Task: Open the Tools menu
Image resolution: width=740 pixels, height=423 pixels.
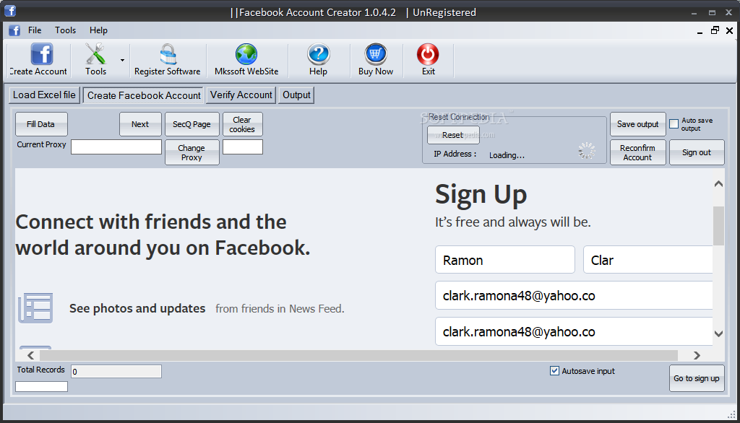Action: click(65, 30)
